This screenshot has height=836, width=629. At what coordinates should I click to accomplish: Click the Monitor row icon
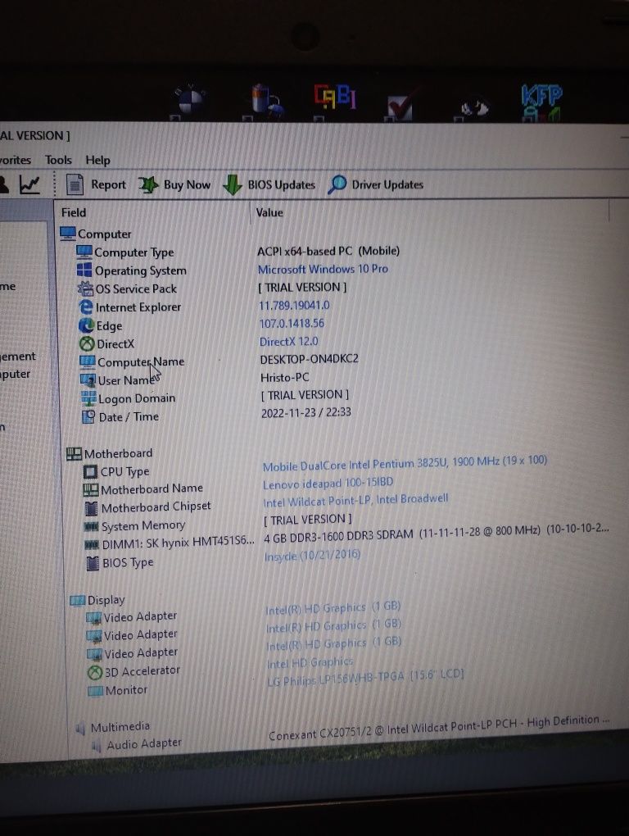[95, 691]
